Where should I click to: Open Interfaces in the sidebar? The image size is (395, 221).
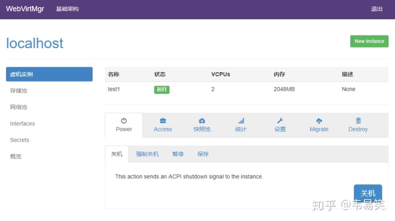pyautogui.click(x=22, y=124)
